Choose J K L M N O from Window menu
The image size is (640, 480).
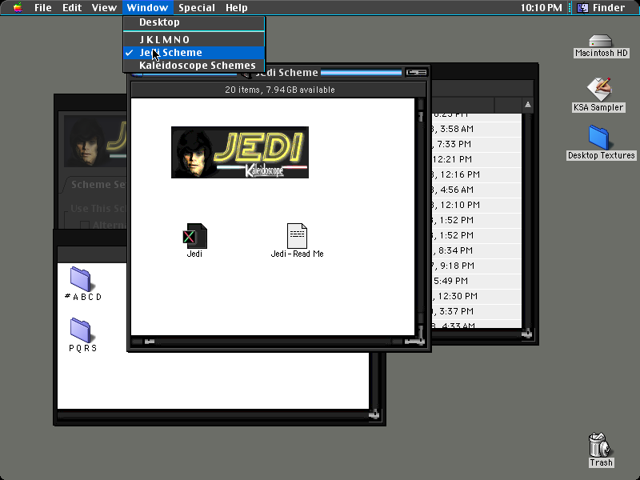194,39
